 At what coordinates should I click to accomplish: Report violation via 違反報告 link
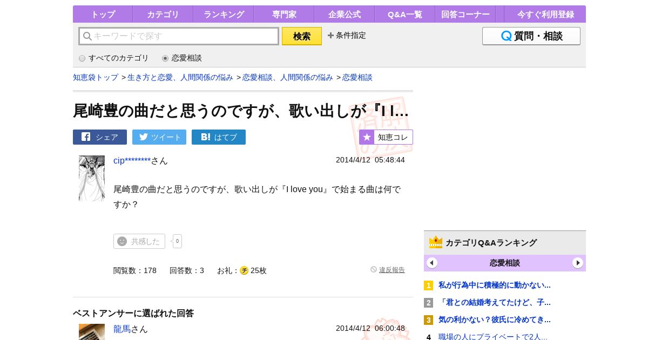pos(391,270)
